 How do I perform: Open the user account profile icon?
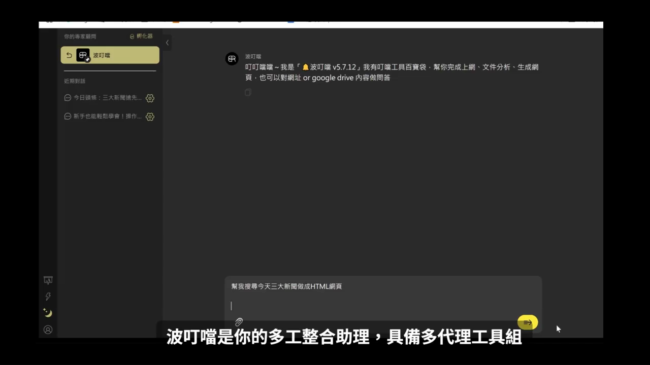point(48,330)
